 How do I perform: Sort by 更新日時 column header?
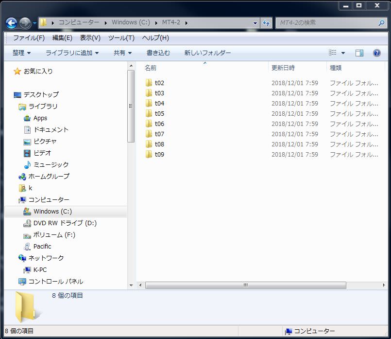coord(283,68)
